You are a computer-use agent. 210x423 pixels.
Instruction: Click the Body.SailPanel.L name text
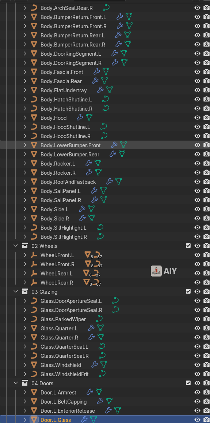[61, 191]
